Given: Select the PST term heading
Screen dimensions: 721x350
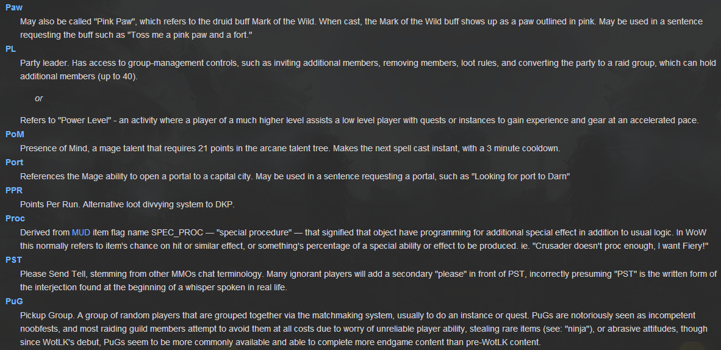Looking at the screenshot, I should click(14, 260).
